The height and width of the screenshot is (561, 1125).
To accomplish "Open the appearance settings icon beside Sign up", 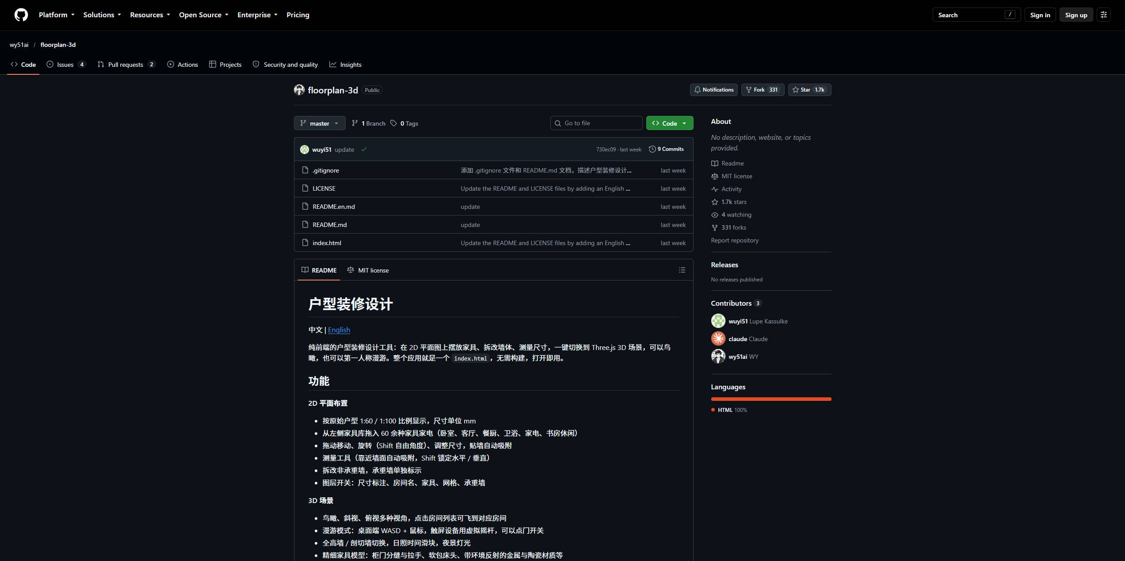I will point(1103,15).
